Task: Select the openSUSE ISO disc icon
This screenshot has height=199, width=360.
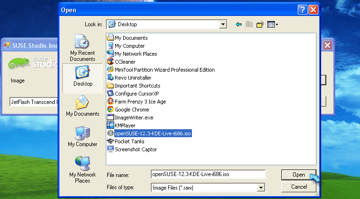Action: (110, 133)
